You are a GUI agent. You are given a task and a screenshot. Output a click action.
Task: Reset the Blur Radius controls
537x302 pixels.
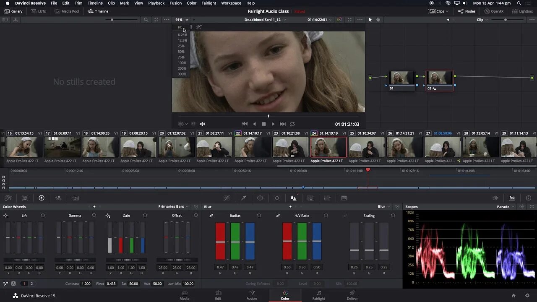pyautogui.click(x=259, y=216)
